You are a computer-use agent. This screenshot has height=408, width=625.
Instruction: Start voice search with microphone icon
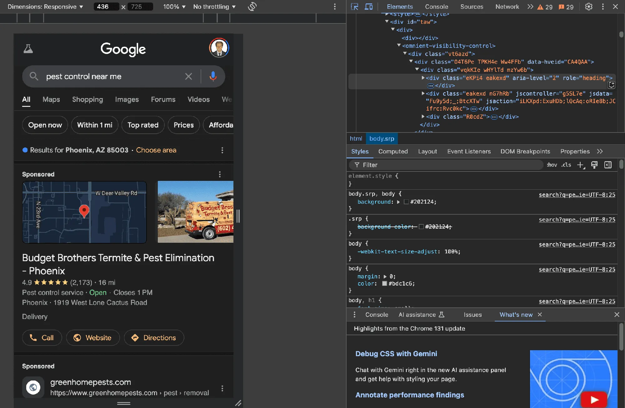[x=213, y=76]
